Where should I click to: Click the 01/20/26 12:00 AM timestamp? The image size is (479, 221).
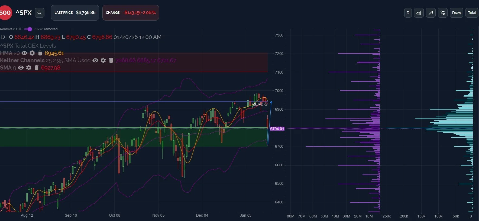(138, 37)
